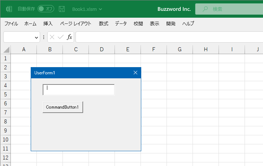Click the CommandButton1 button

pos(63,107)
